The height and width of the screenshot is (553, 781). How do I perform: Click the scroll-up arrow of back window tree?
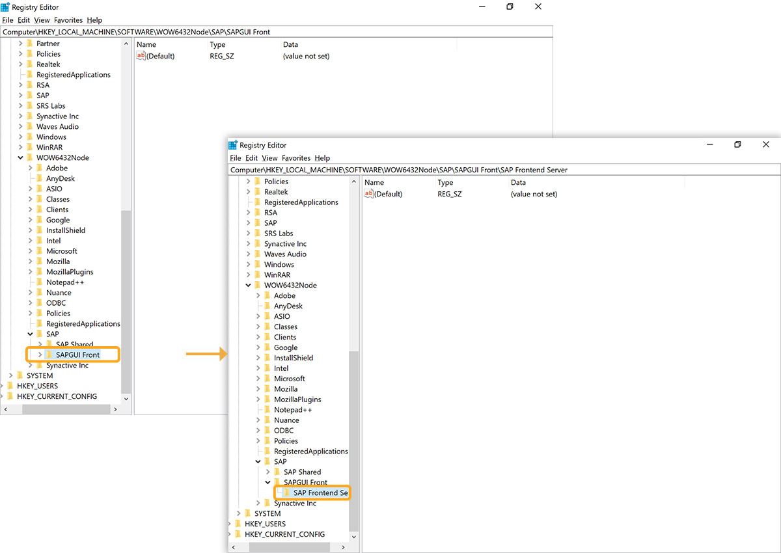click(x=126, y=44)
